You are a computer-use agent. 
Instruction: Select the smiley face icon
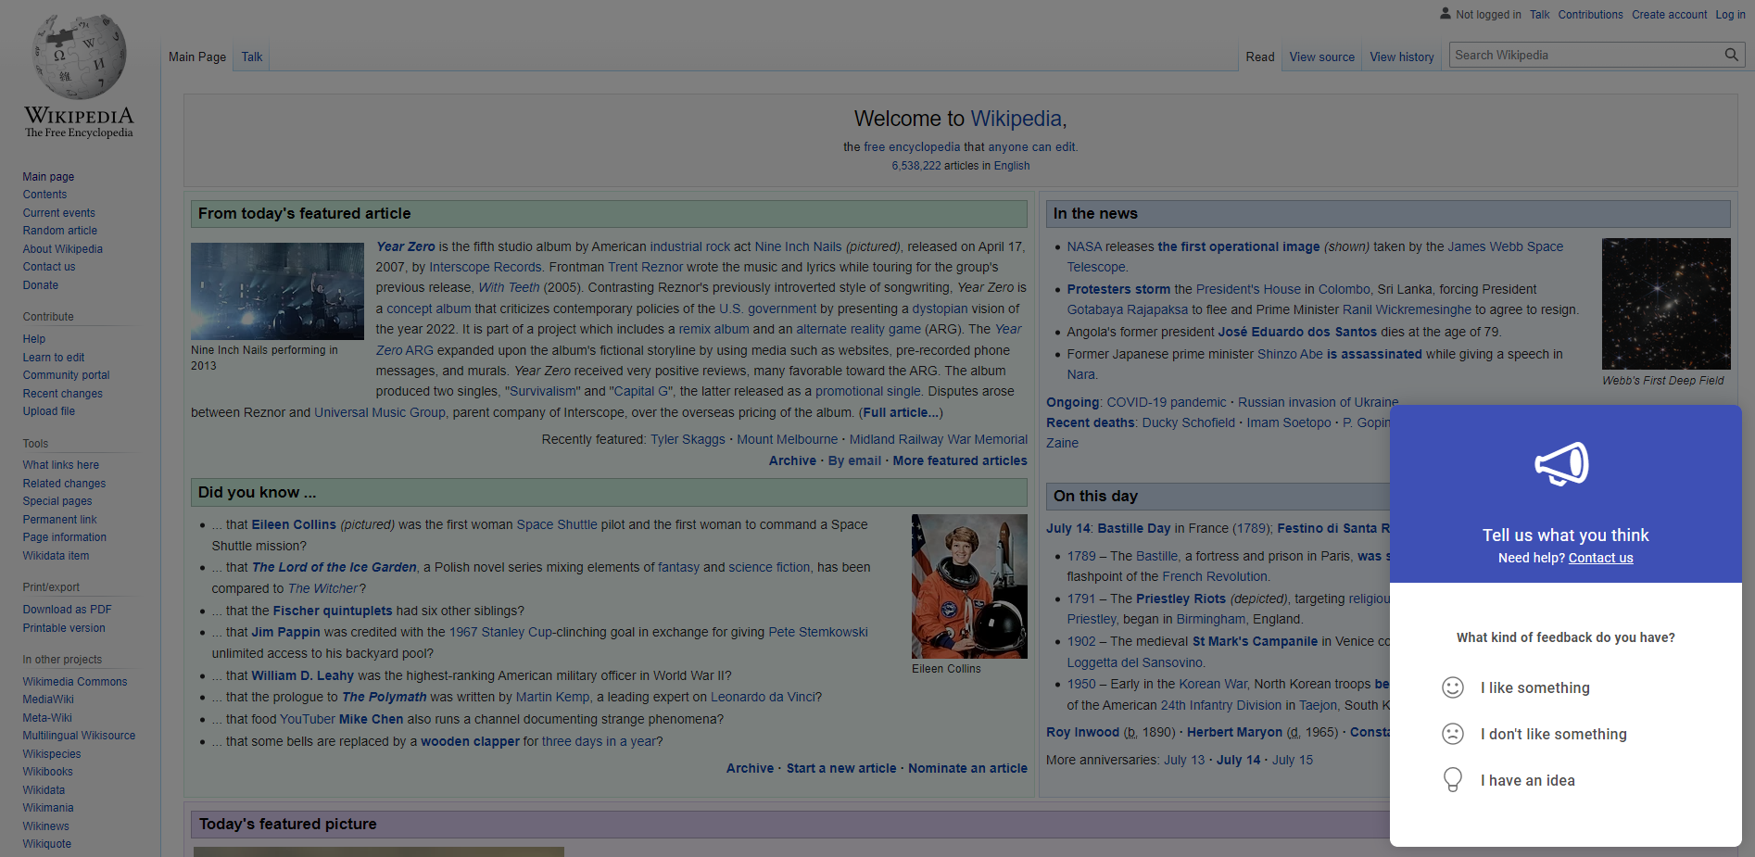click(1453, 687)
